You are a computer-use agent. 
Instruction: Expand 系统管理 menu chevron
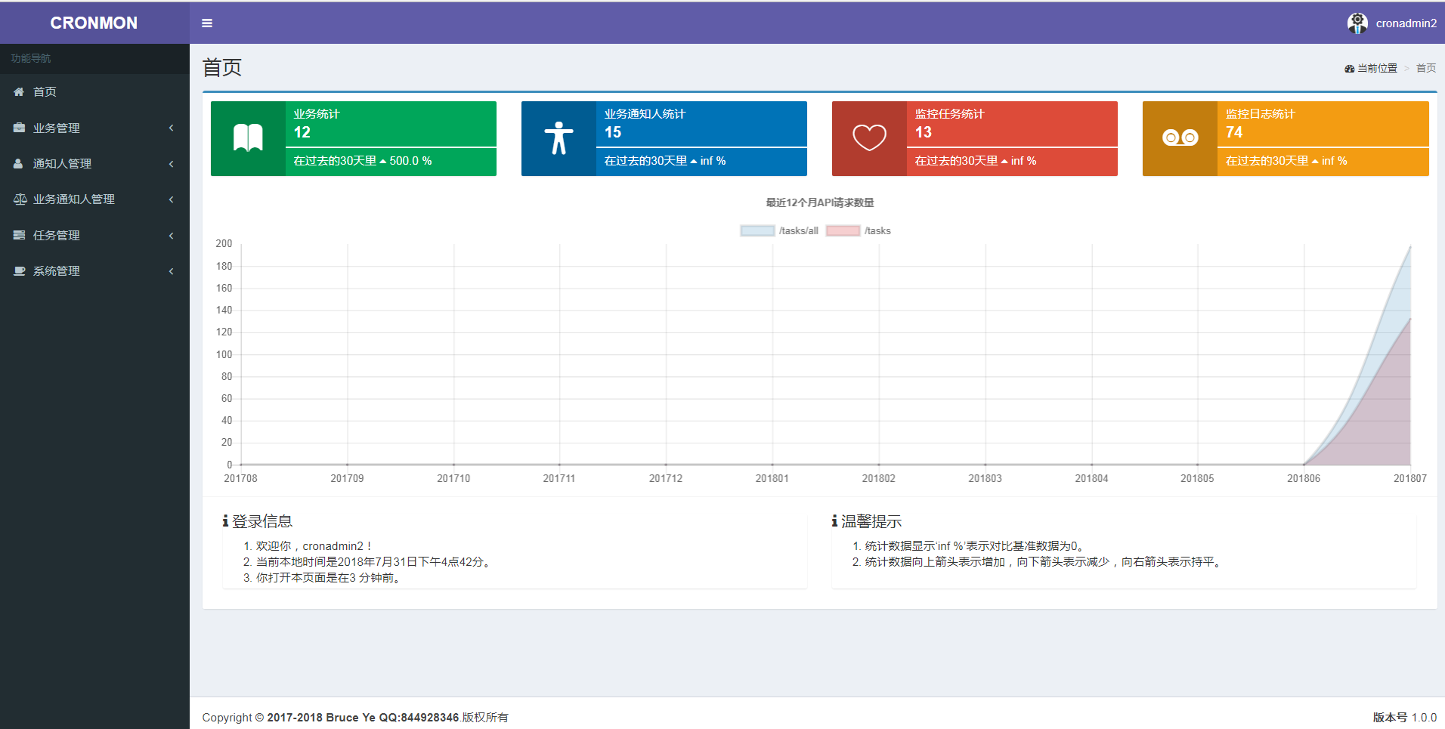[172, 271]
